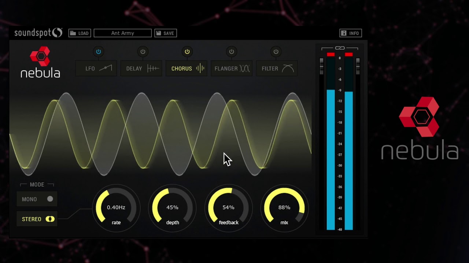469x263 pixels.
Task: Click the Load preset button
Action: pyautogui.click(x=80, y=33)
